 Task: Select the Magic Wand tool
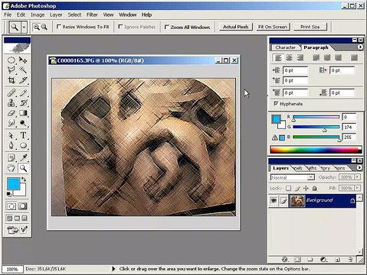point(23,70)
